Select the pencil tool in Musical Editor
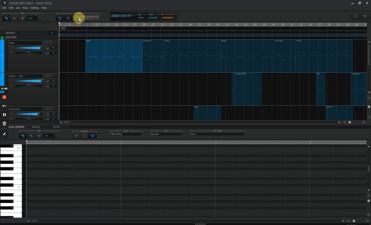371x225 pixels. [x=23, y=136]
